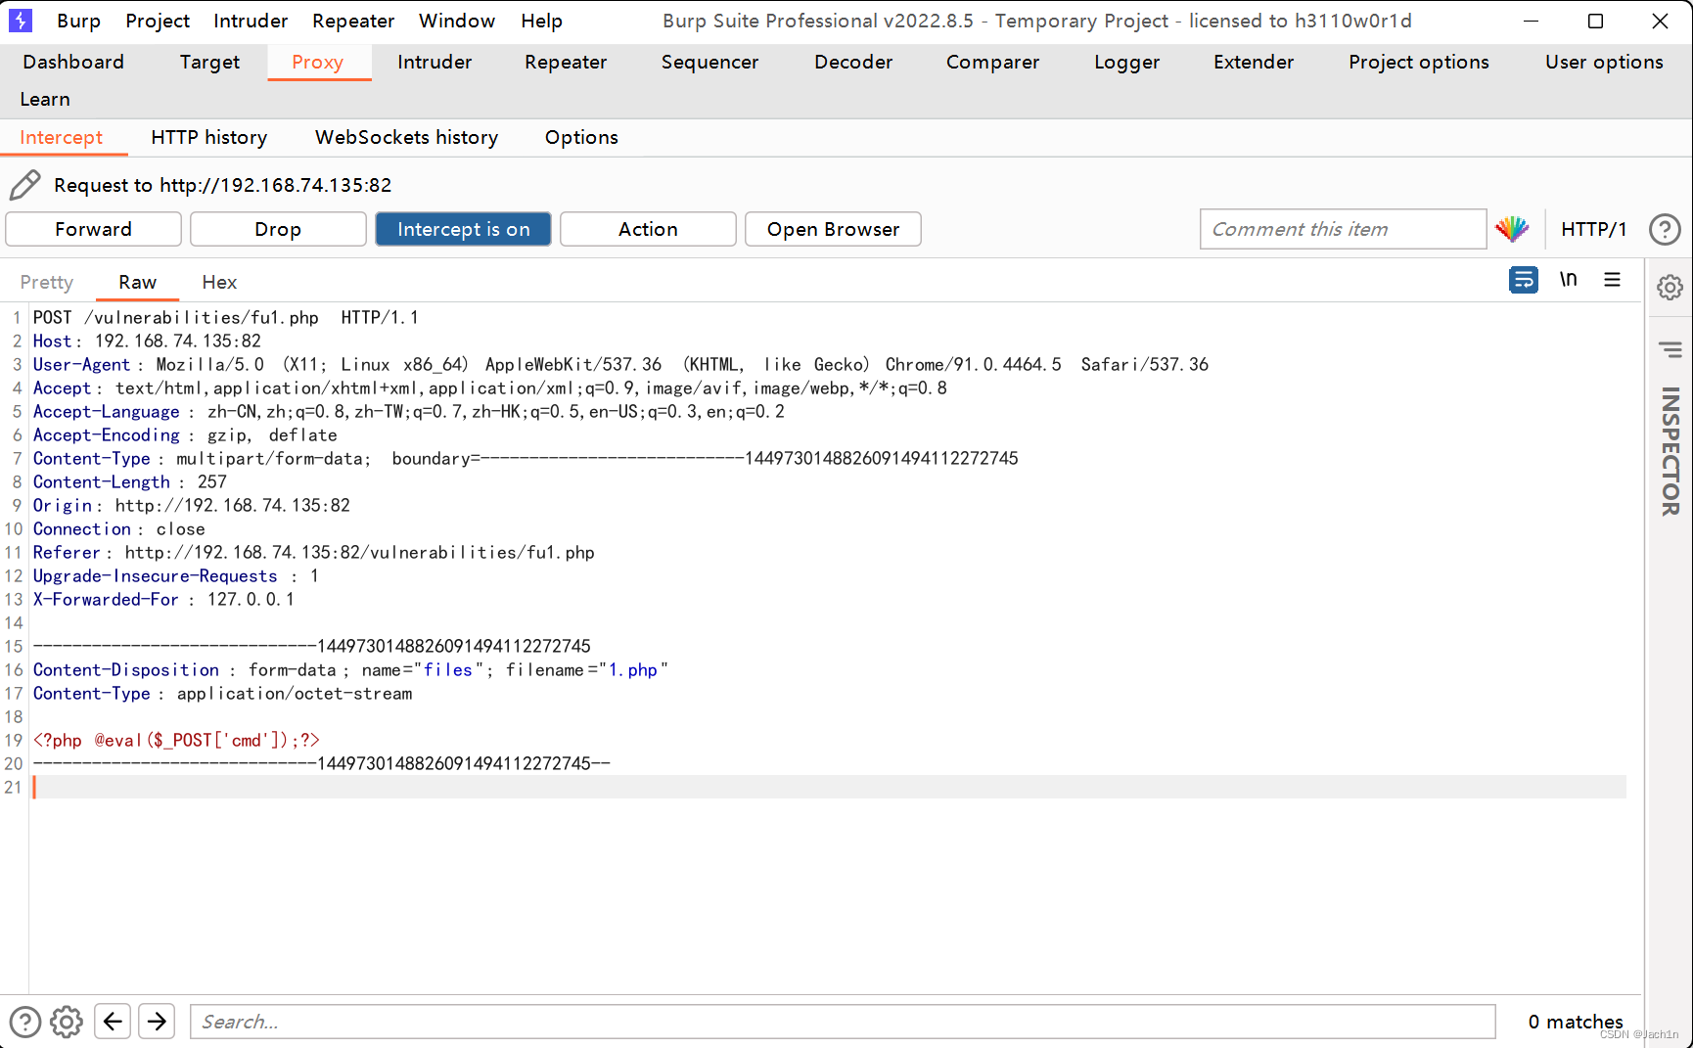Go to previous search match arrow
This screenshot has width=1693, height=1048.
113,1022
